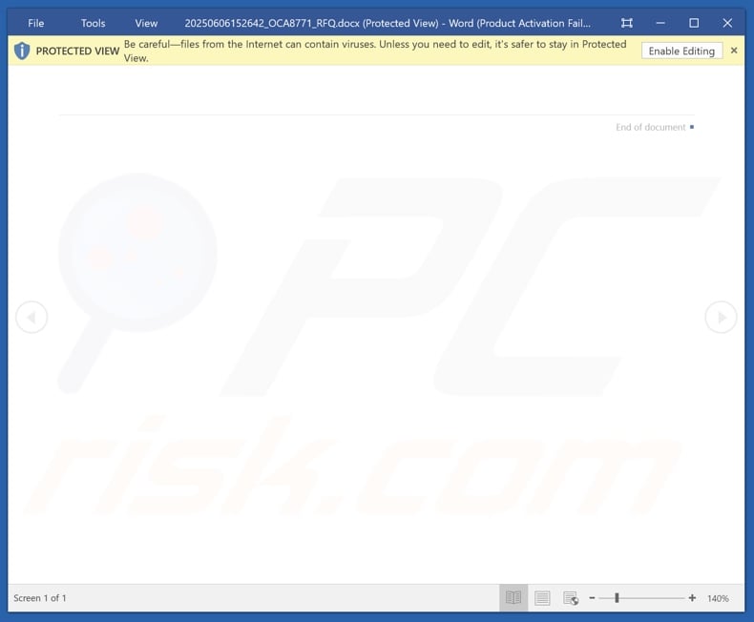The width and height of the screenshot is (754, 622).
Task: Close the Word window
Action: [x=727, y=23]
